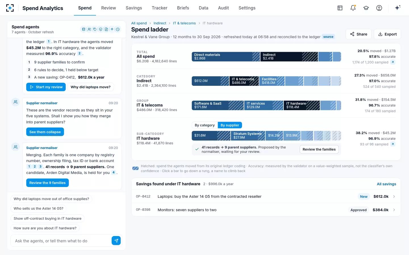Viewport: 409px width, 255px height.
Task: Select the tag agent icon
Action: coord(95,29)
